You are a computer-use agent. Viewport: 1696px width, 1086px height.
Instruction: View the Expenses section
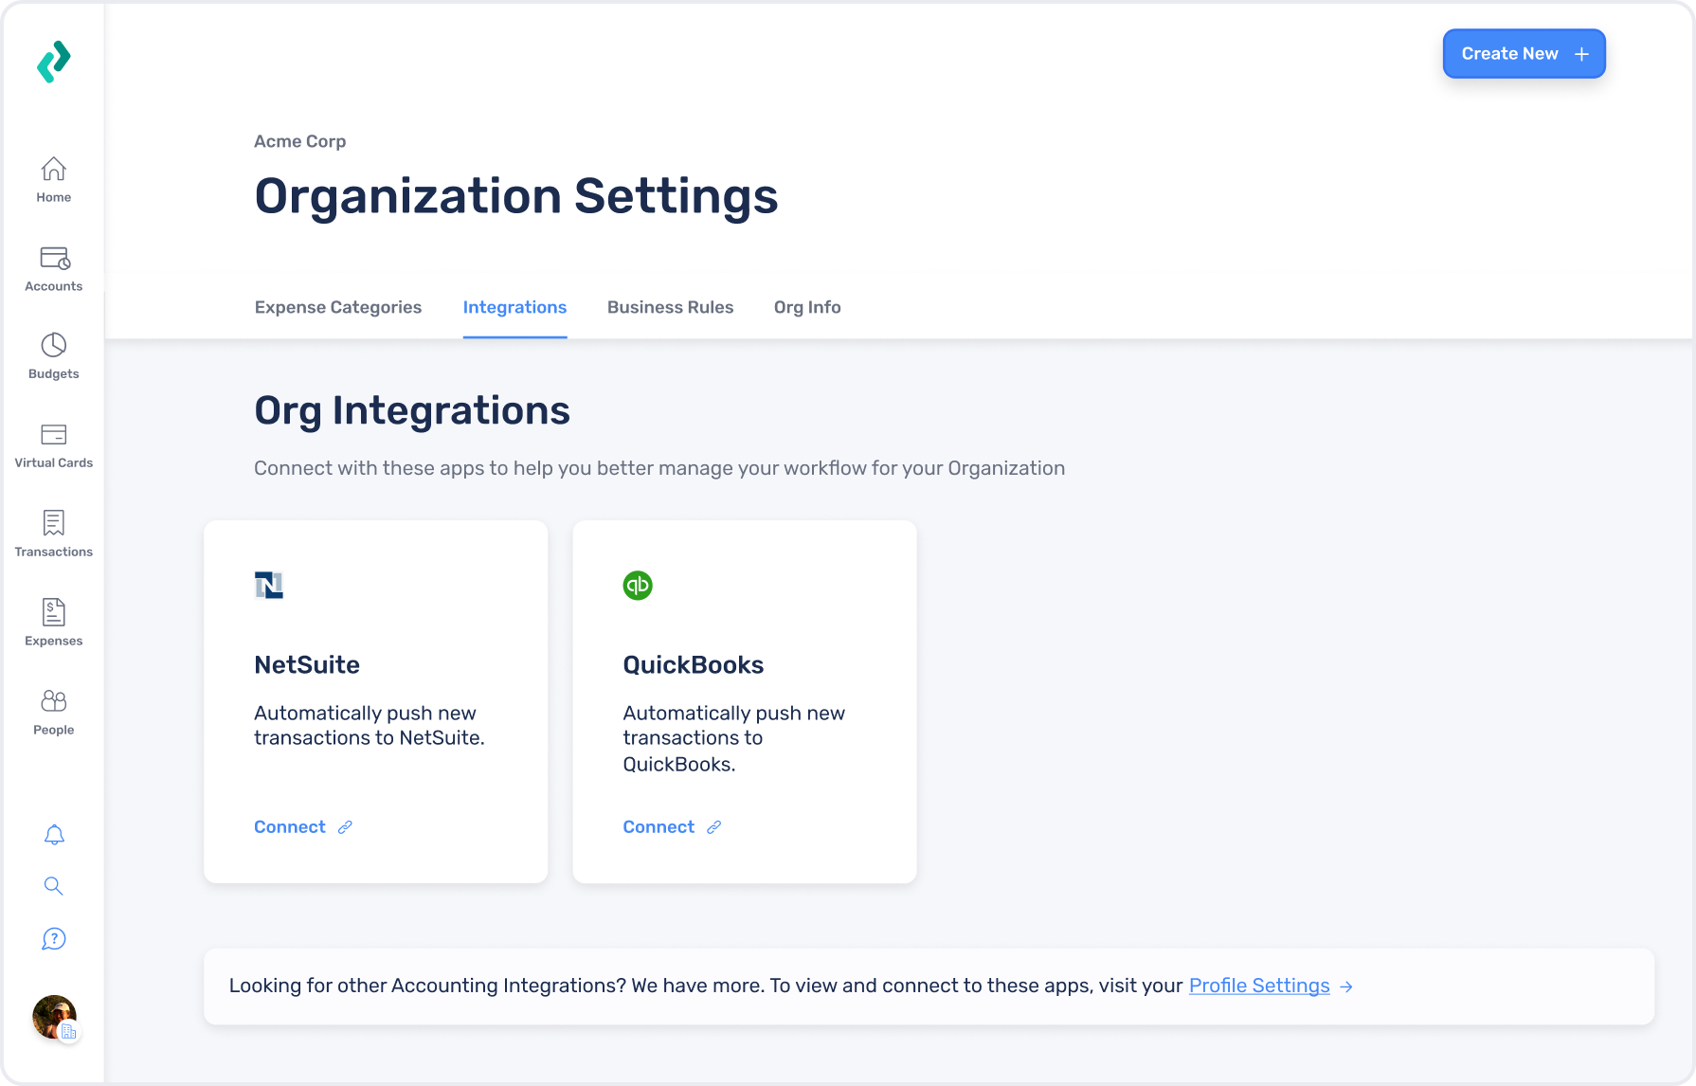coord(53,623)
